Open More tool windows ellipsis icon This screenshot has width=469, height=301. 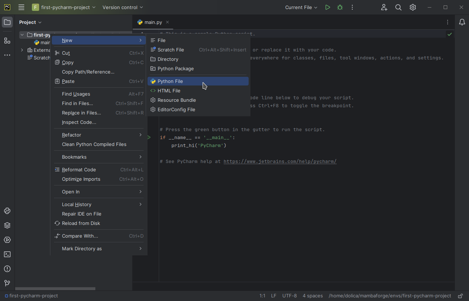(x=7, y=55)
